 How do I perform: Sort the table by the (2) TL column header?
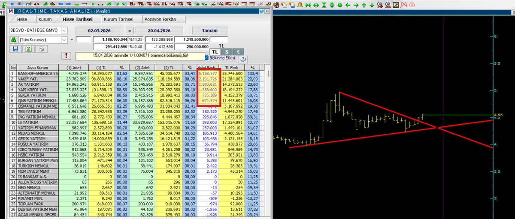click(168, 68)
